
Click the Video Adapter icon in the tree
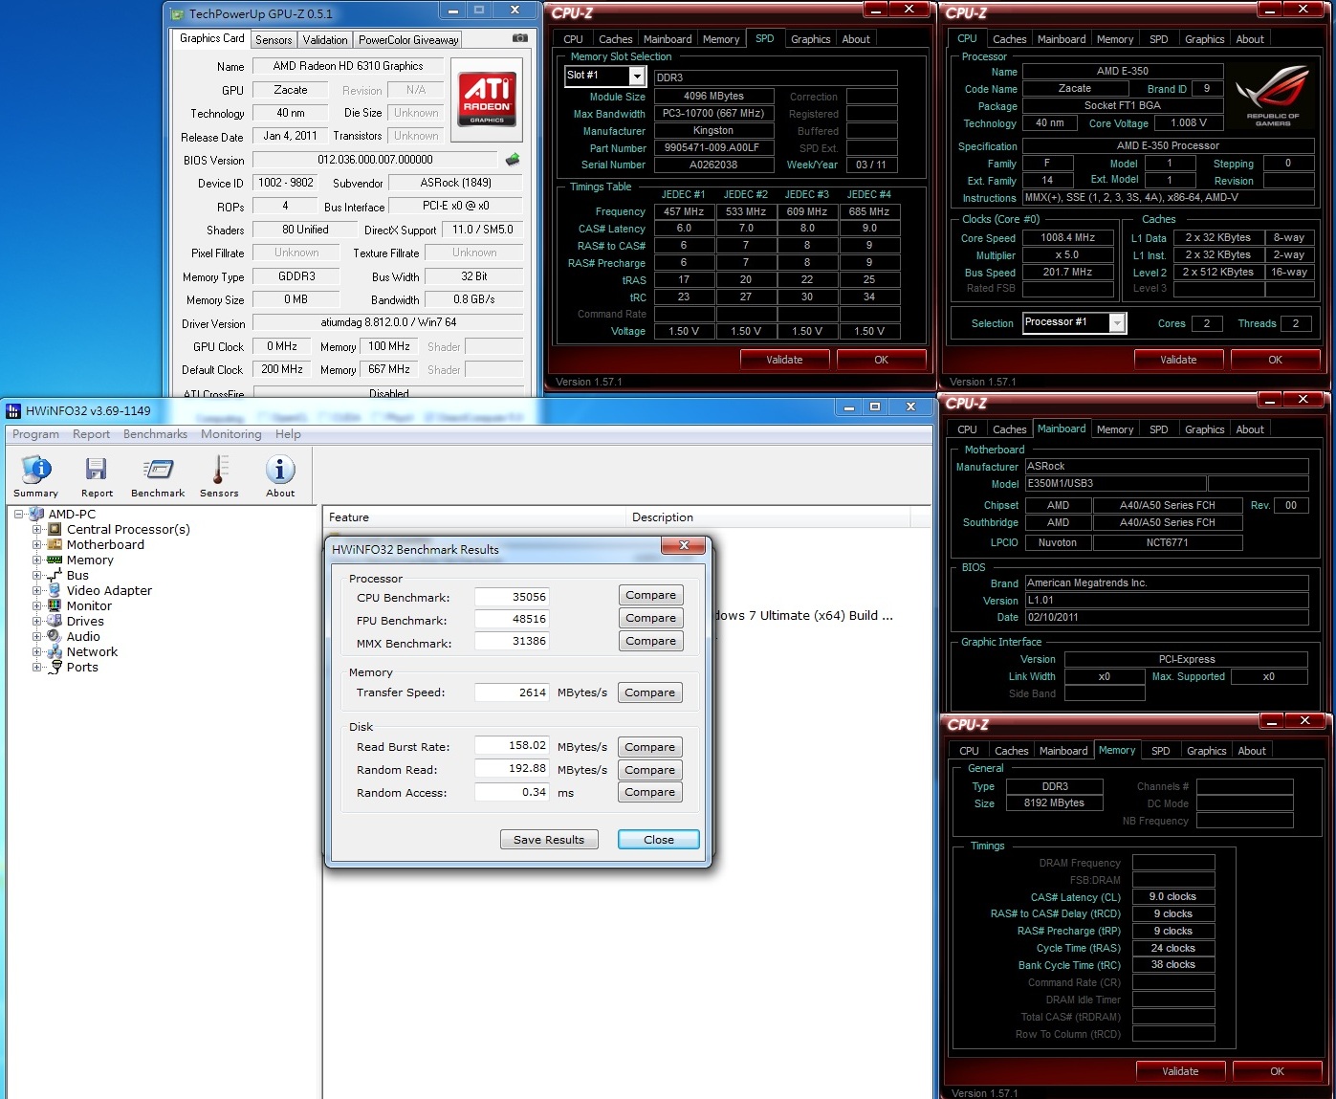pyautogui.click(x=55, y=590)
